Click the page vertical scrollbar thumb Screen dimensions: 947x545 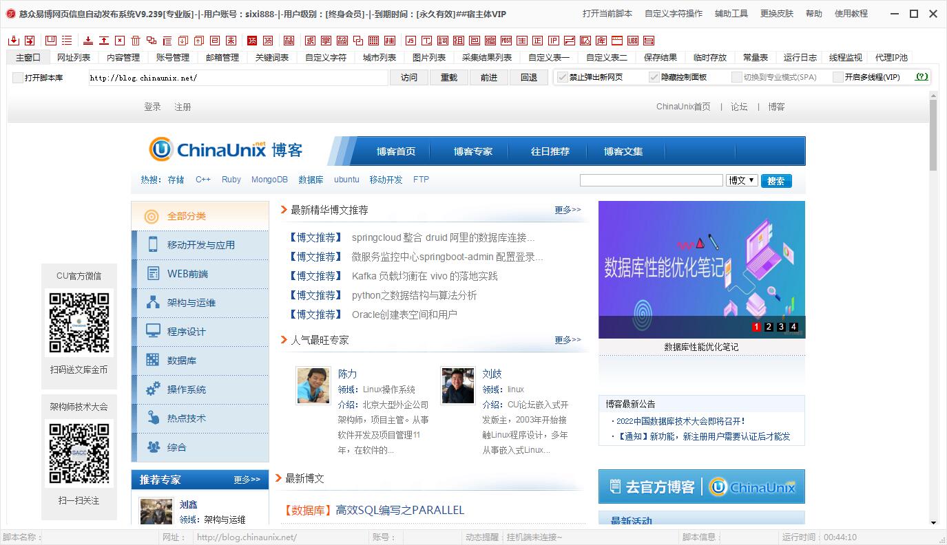[x=933, y=135]
